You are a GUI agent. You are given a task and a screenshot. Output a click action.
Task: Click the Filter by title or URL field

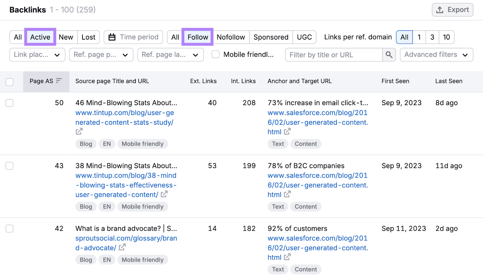point(332,55)
